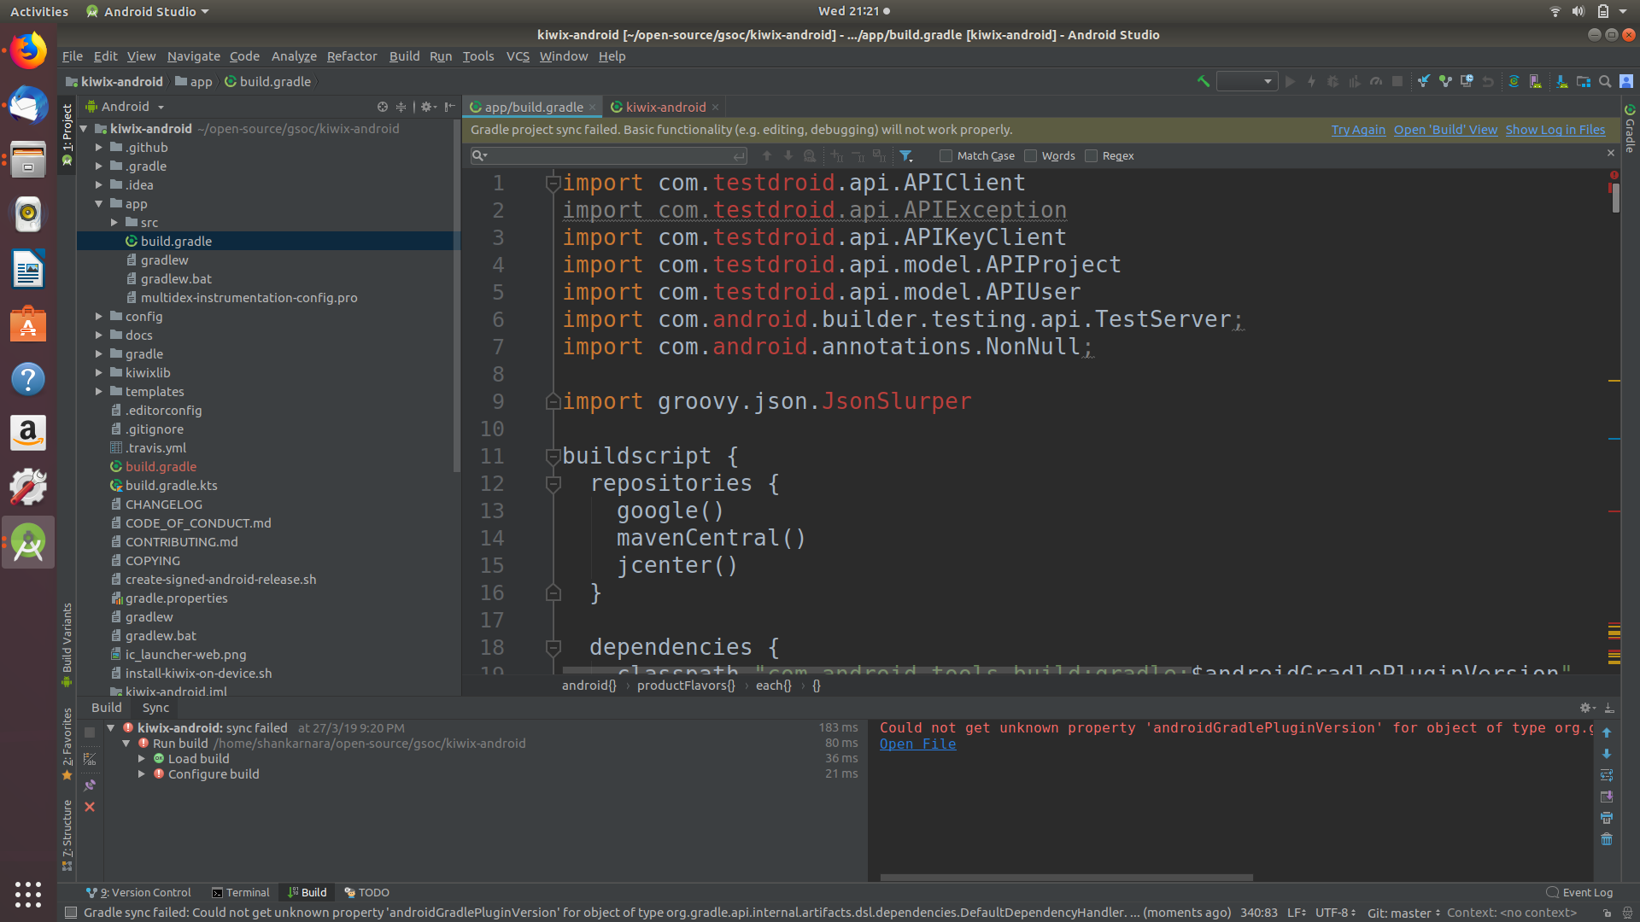Click the previous occurrence up arrow in find bar

point(766,156)
